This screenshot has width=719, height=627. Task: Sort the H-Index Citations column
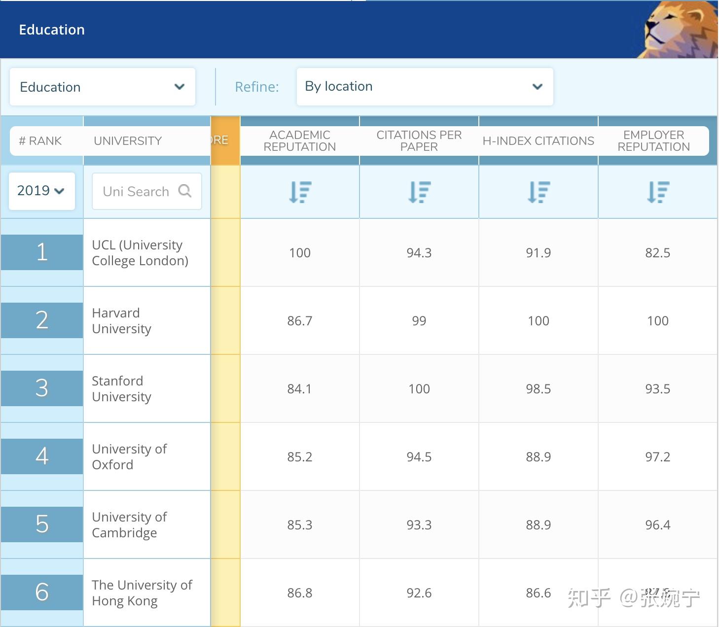[x=538, y=192]
